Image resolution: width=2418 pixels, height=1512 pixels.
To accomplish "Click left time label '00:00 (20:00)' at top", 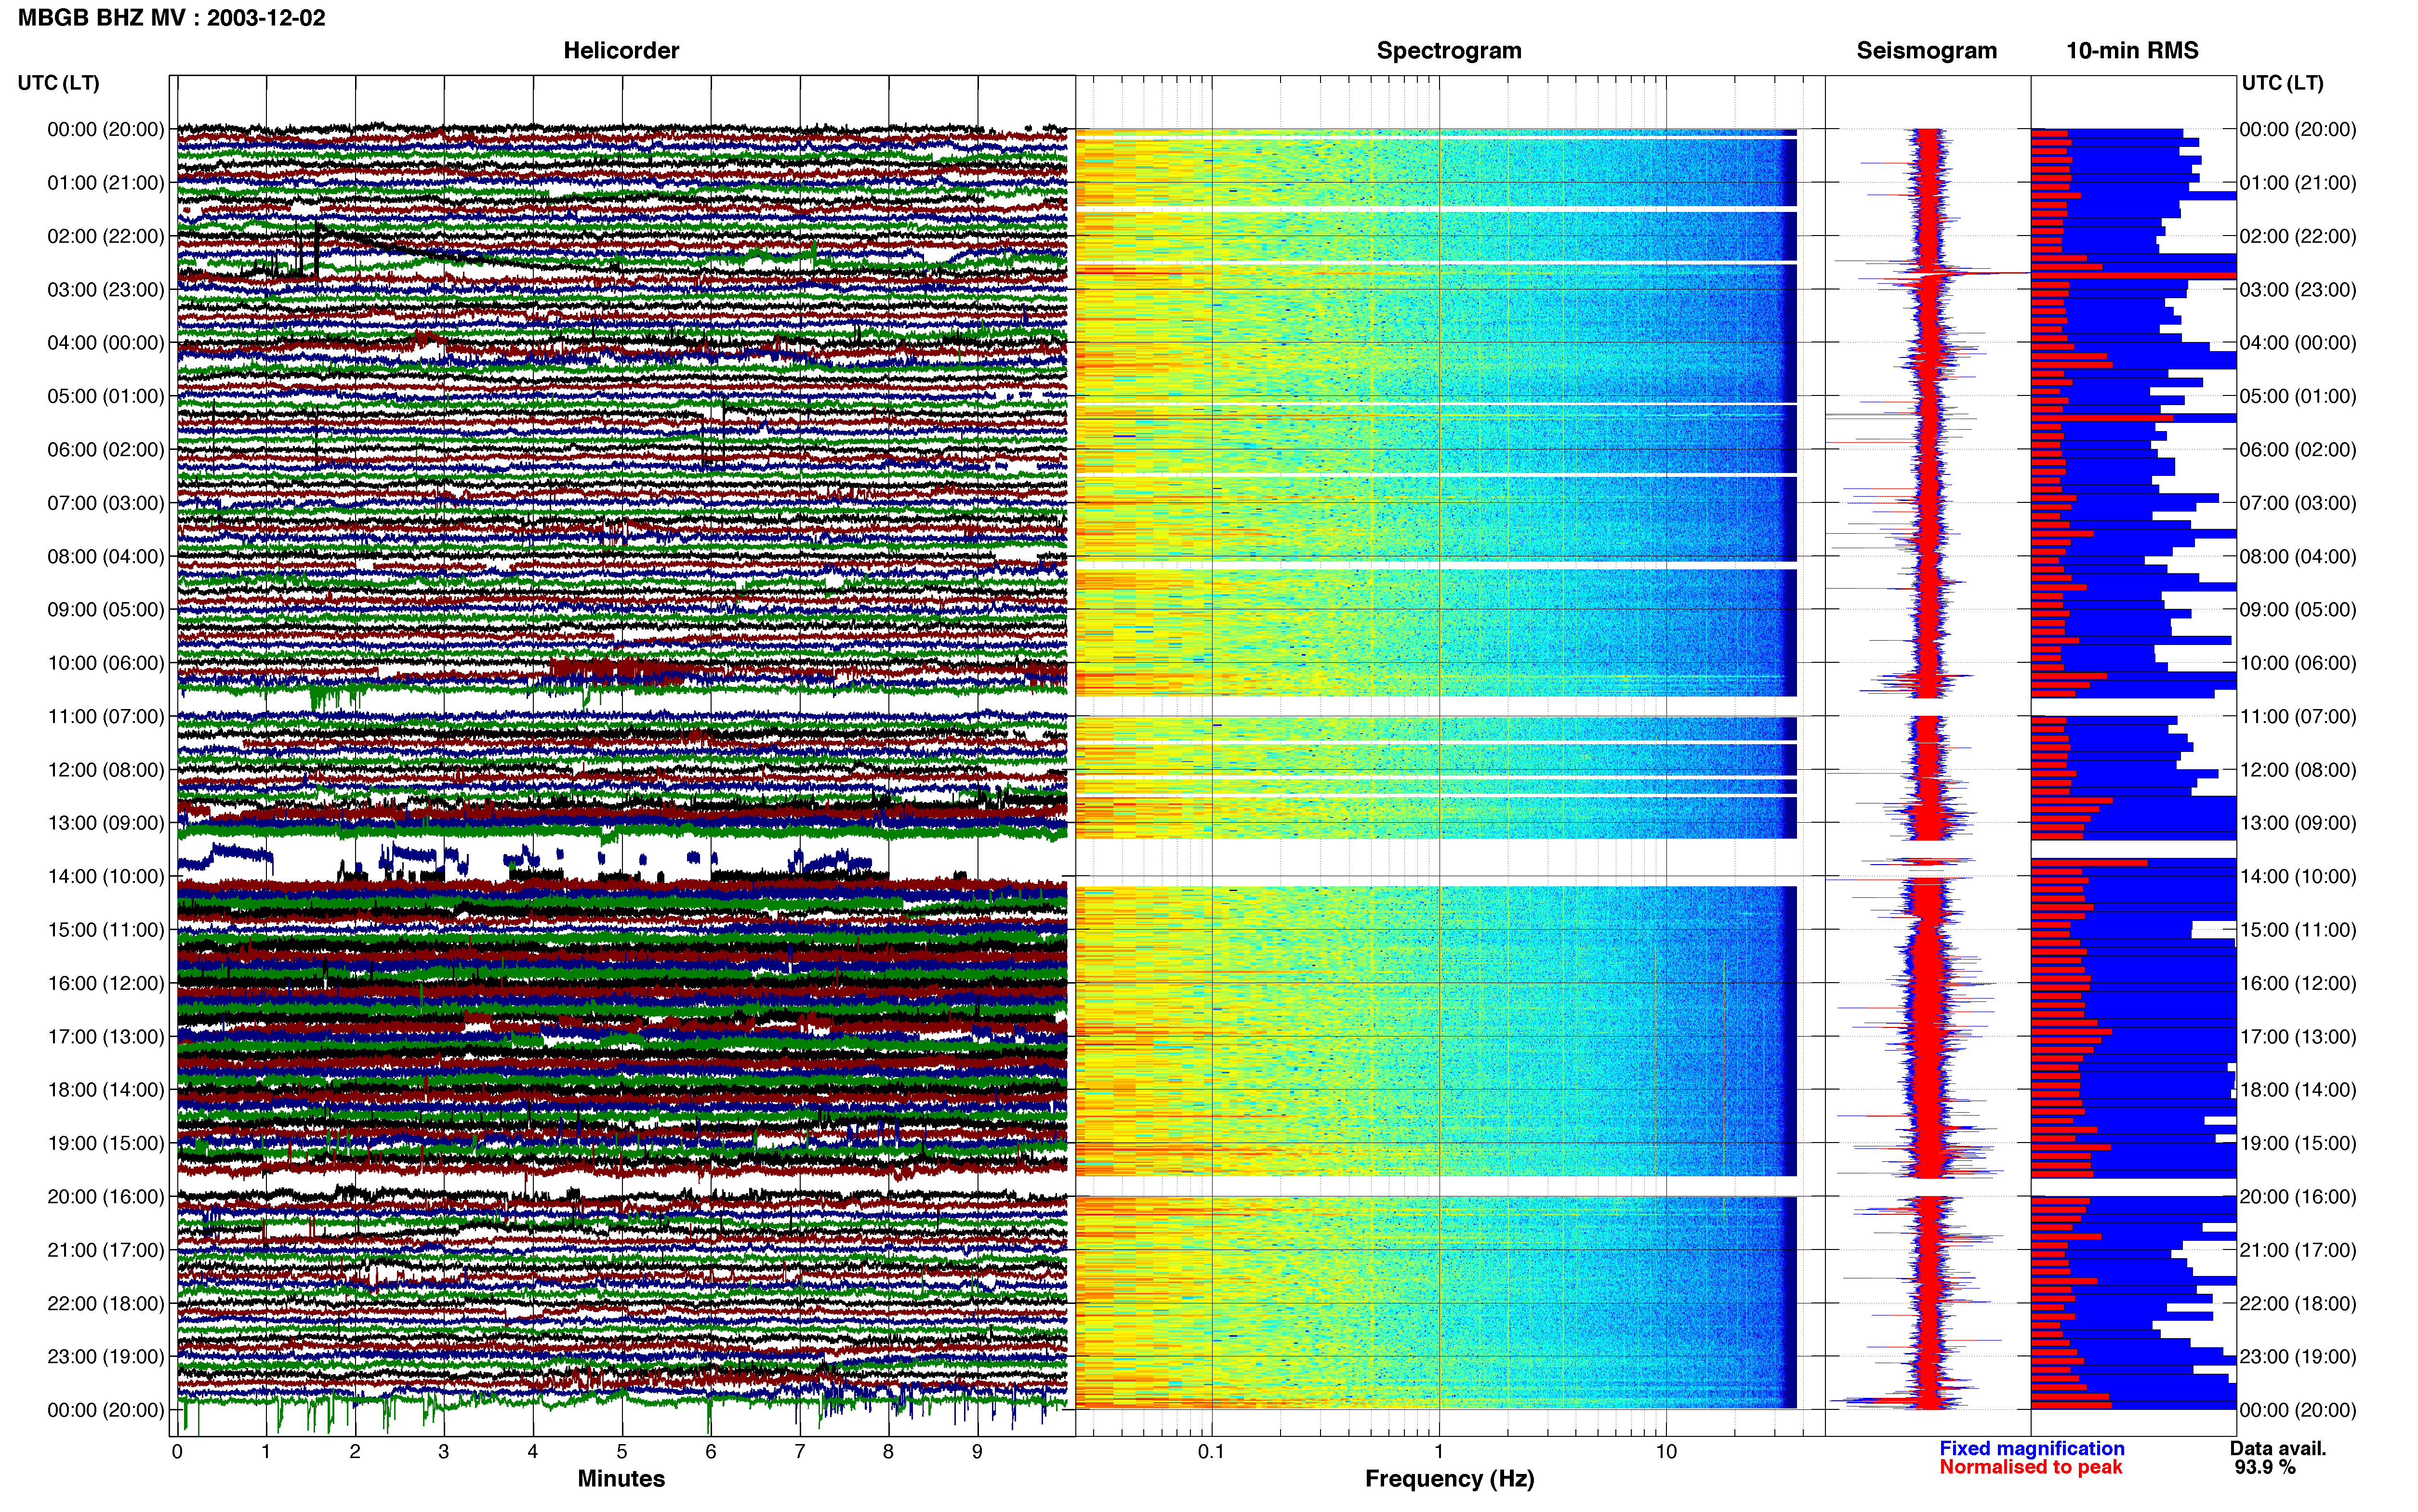I will (106, 129).
